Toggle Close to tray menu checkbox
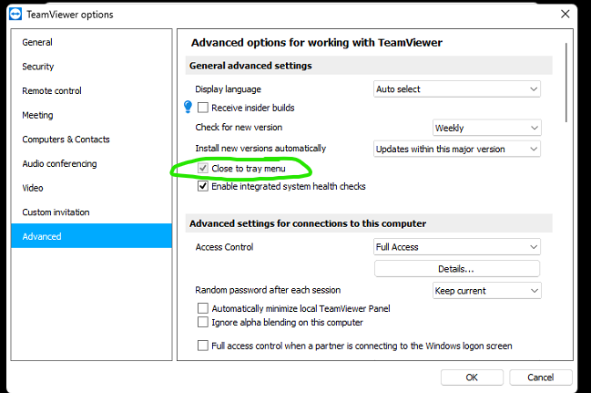 click(203, 168)
